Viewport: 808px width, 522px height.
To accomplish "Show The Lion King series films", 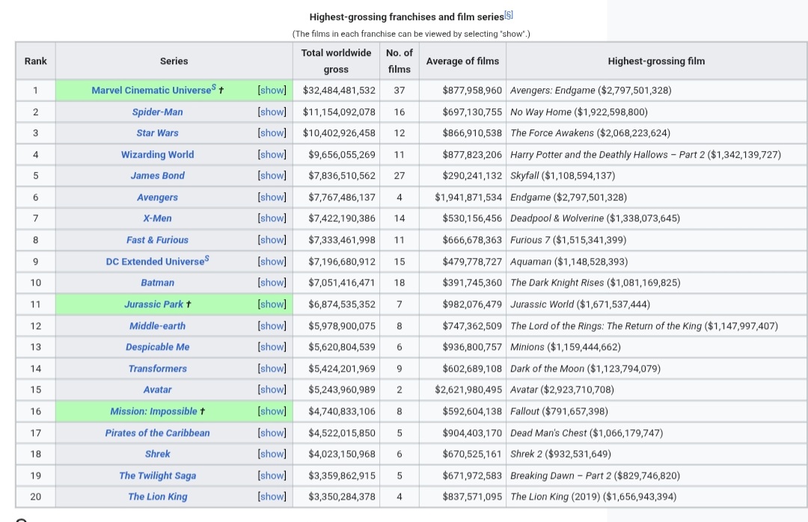I will (x=272, y=497).
